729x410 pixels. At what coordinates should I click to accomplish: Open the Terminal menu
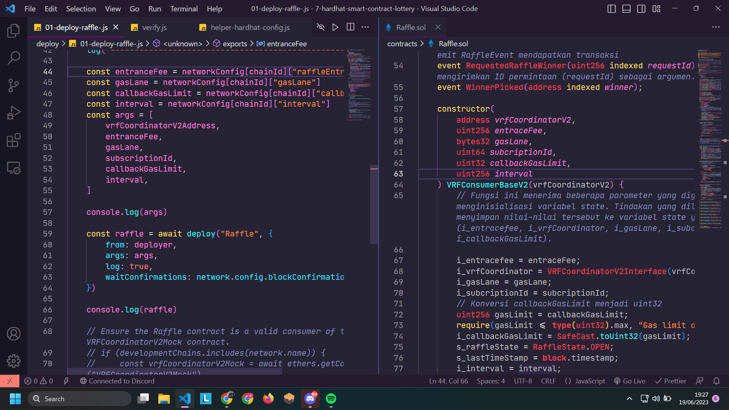pyautogui.click(x=183, y=8)
